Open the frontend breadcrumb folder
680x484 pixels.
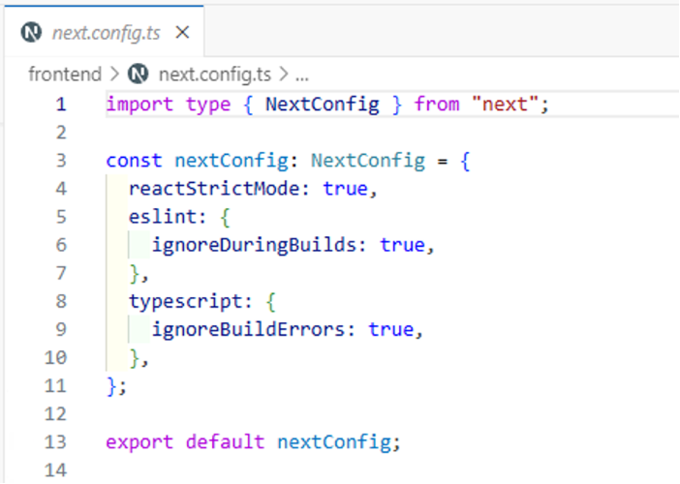tap(65, 75)
